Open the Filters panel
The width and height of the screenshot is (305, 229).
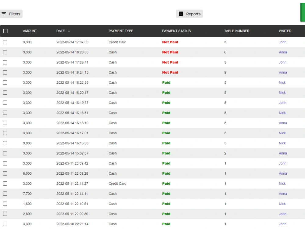(x=11, y=14)
